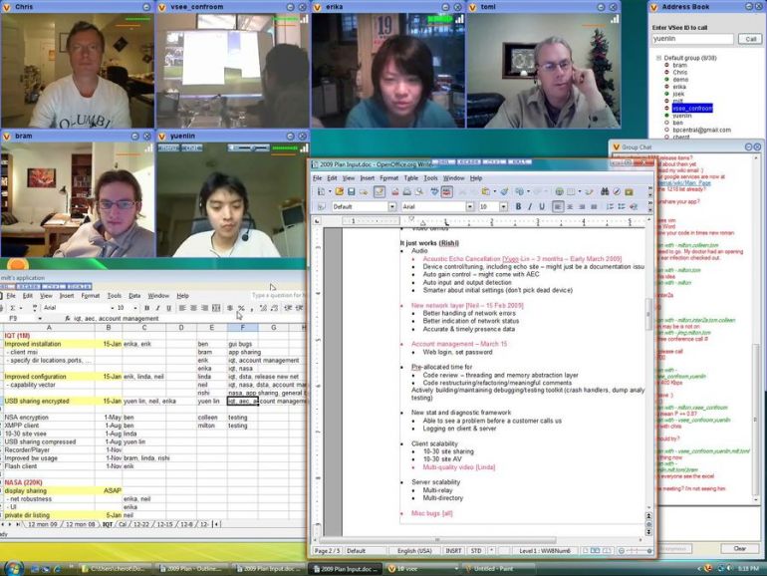The height and width of the screenshot is (576, 767).
Task: Open Insert menu in Excel
Action: (x=67, y=296)
